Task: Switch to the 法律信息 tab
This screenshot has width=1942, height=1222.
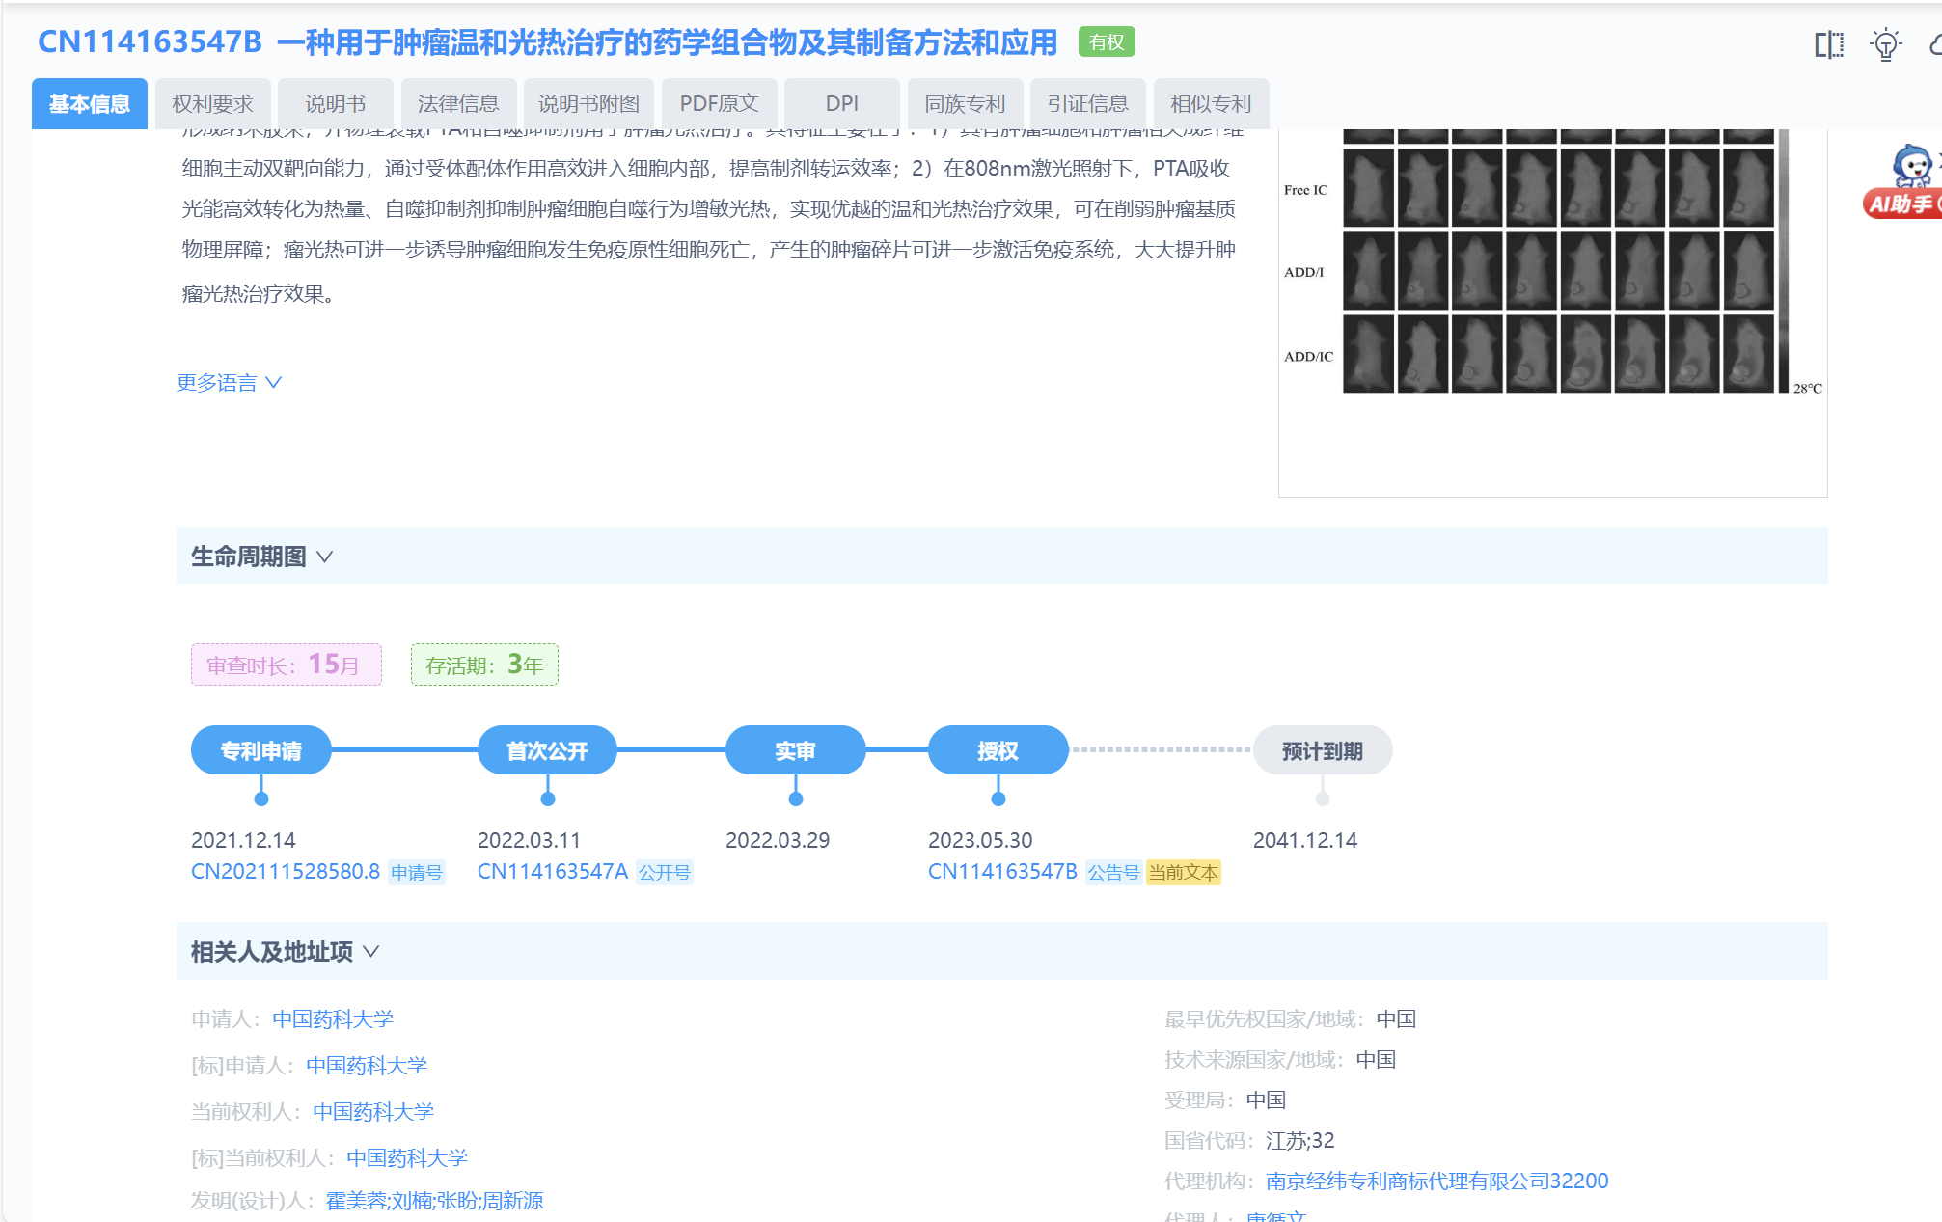Action: coord(458,103)
